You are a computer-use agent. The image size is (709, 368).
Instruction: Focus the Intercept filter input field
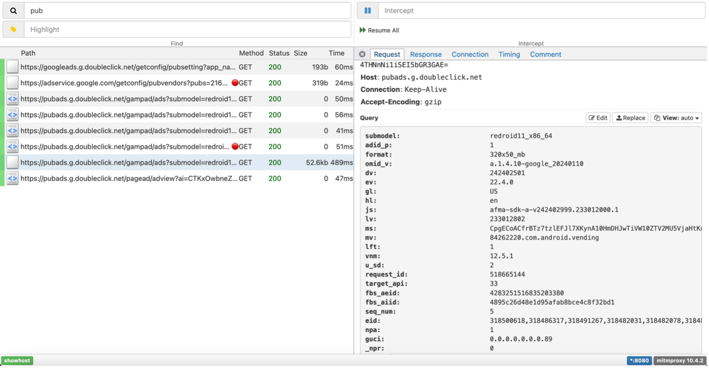541,11
